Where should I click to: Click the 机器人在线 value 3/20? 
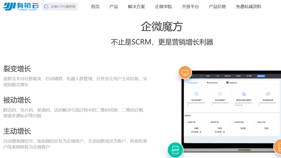point(266,128)
